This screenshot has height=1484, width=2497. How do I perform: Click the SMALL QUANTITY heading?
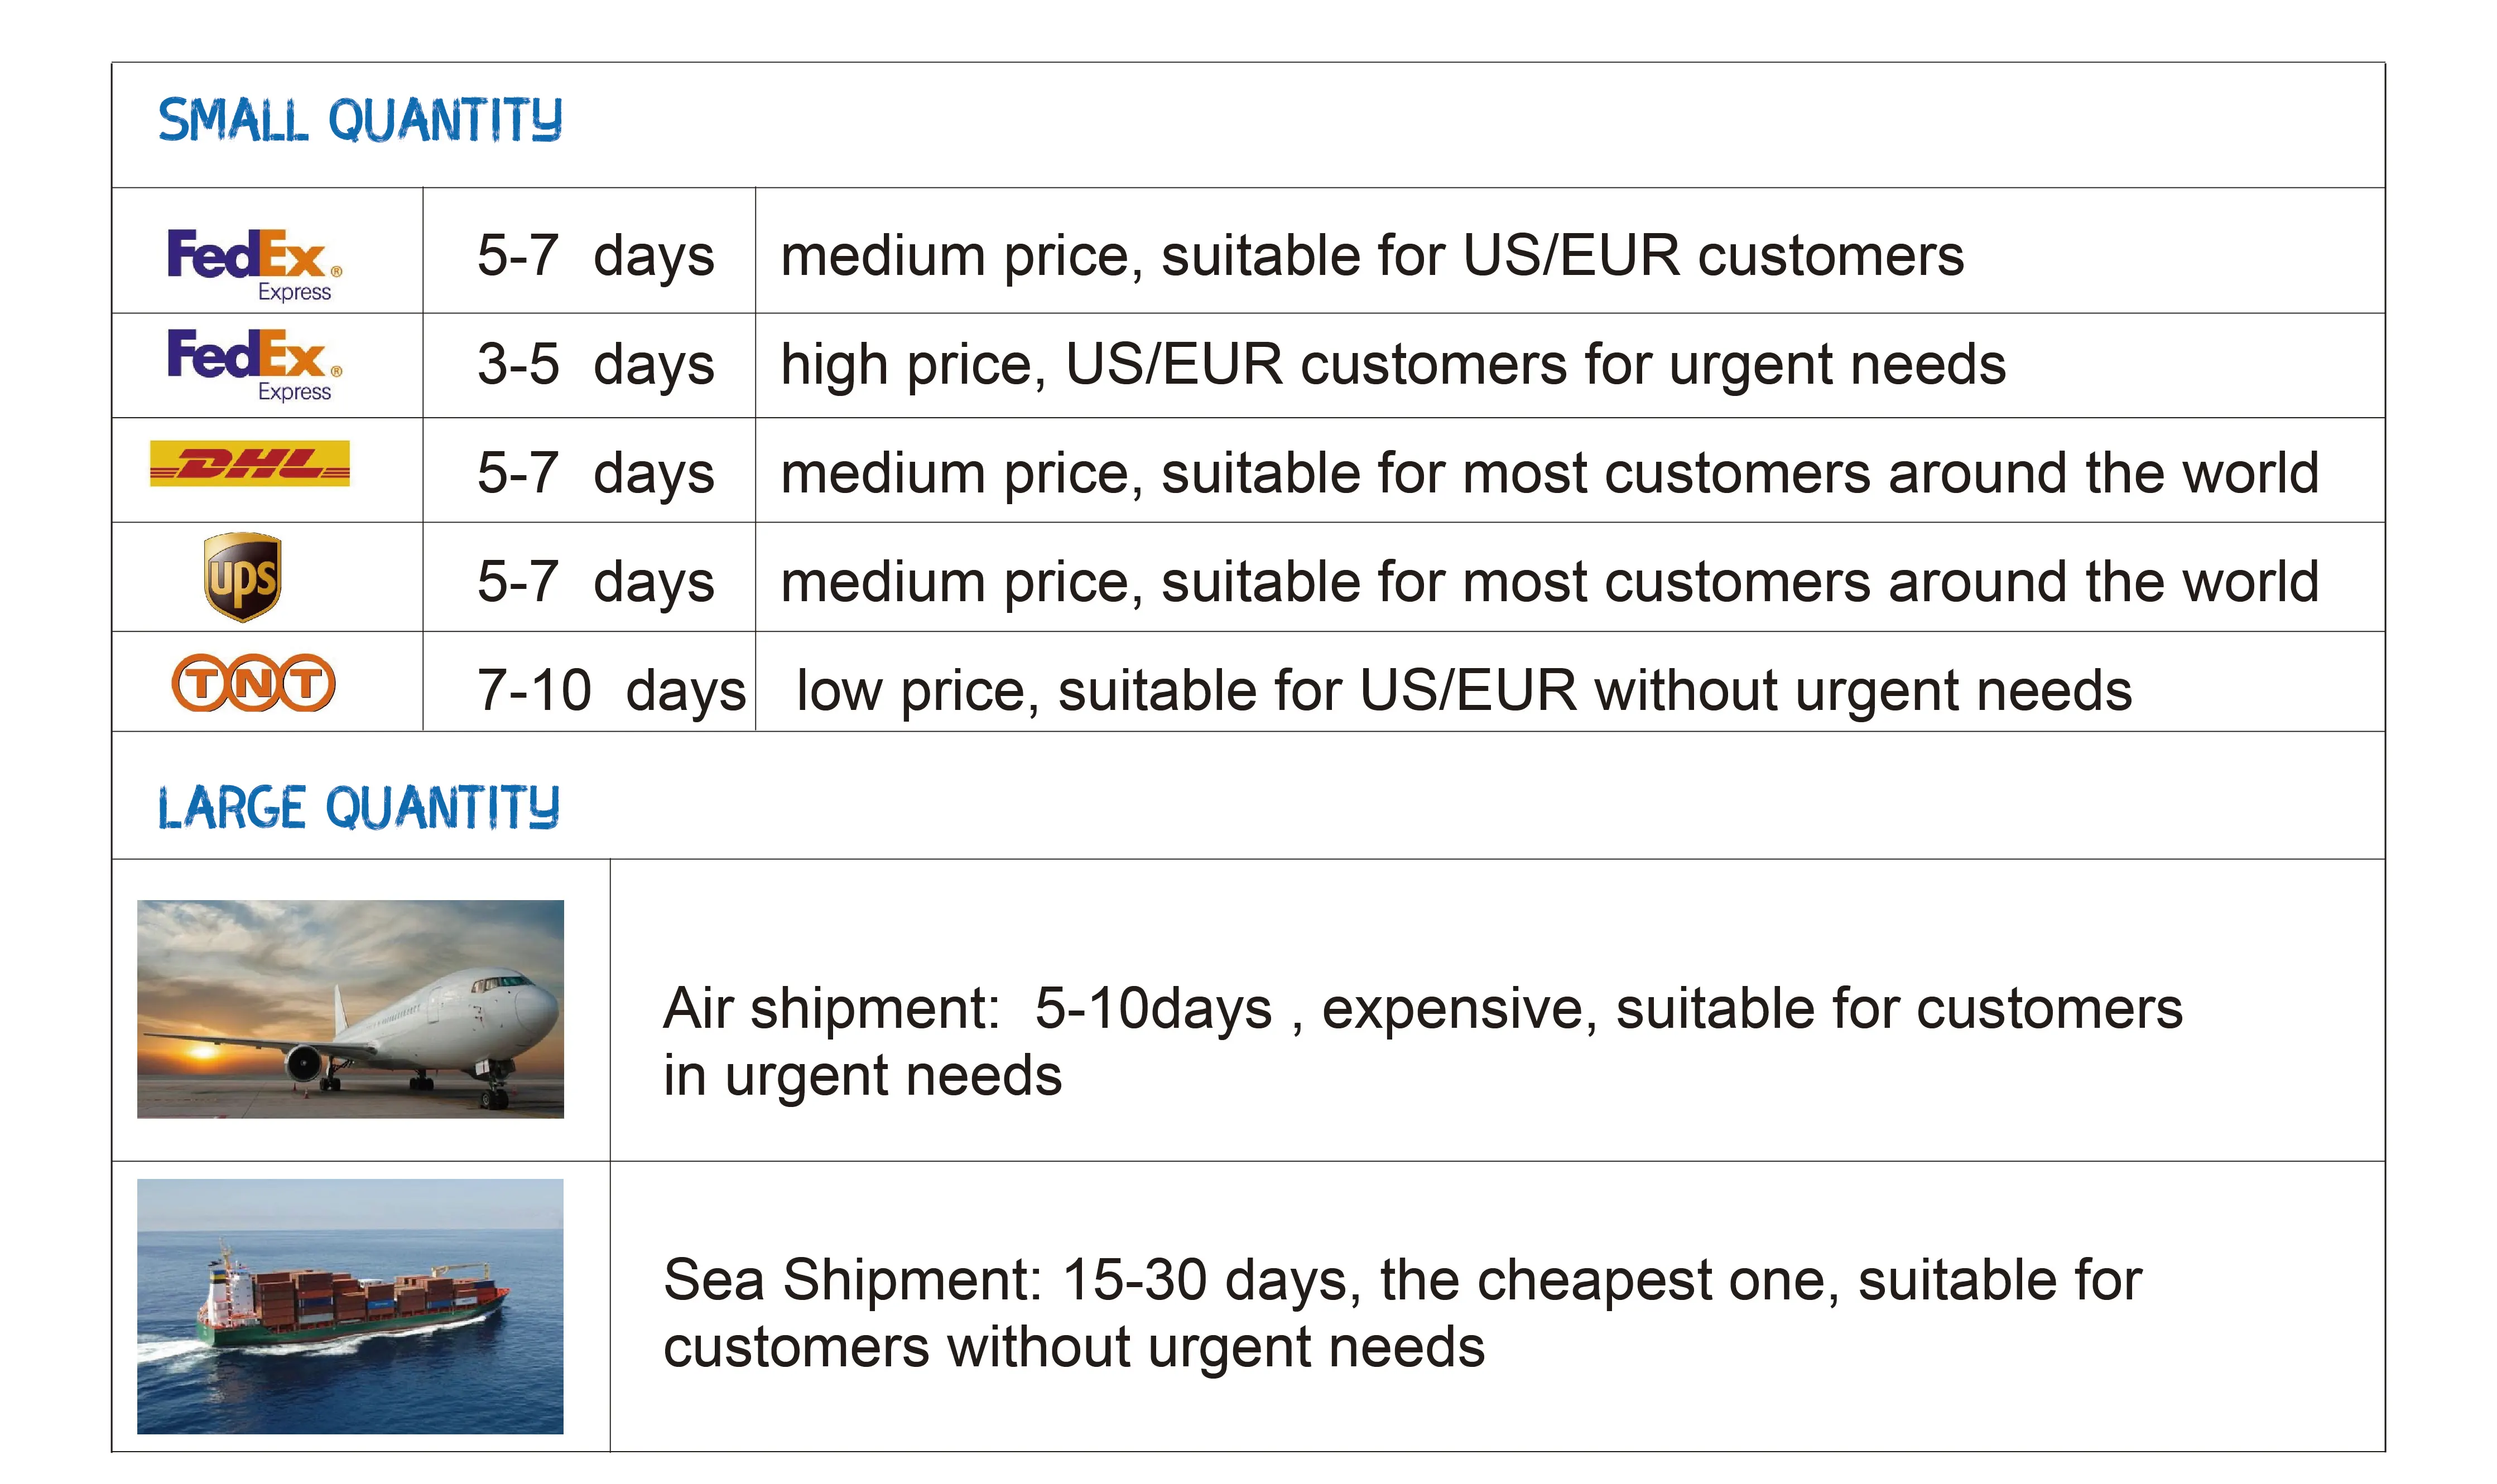360,121
